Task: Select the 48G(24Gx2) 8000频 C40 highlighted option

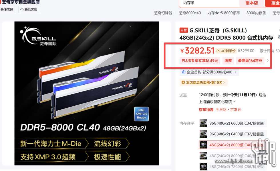Action: 233,145
